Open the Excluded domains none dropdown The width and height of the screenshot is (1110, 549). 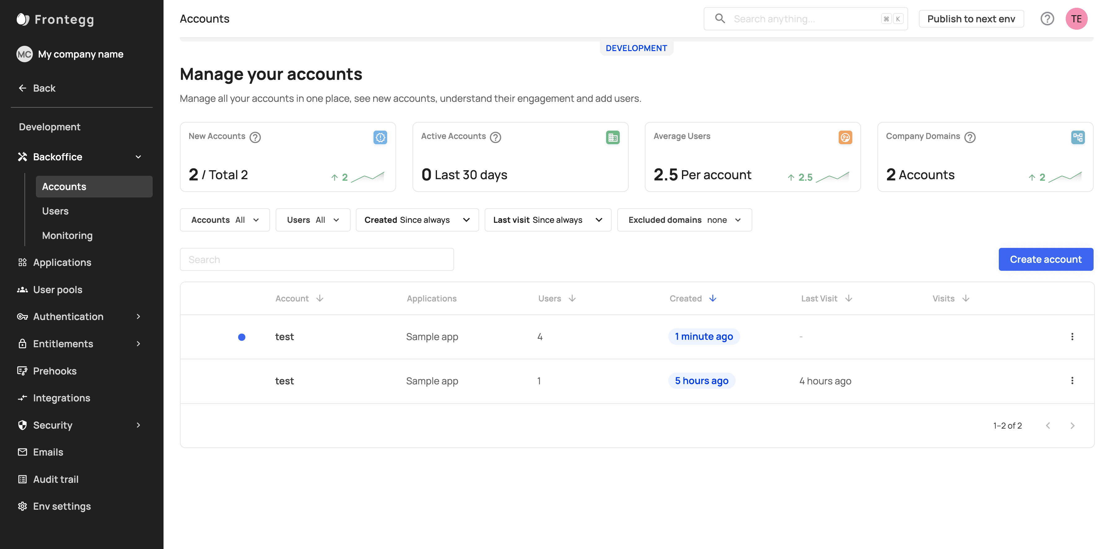tap(684, 220)
